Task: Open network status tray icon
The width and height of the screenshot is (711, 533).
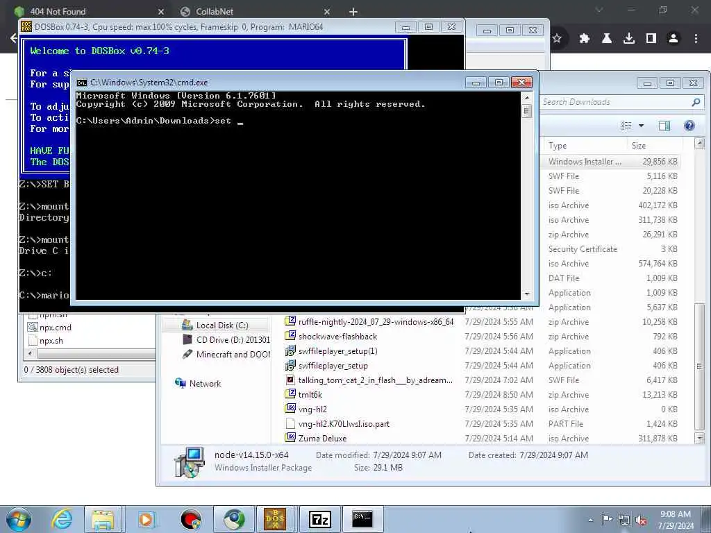Action: pos(624,520)
